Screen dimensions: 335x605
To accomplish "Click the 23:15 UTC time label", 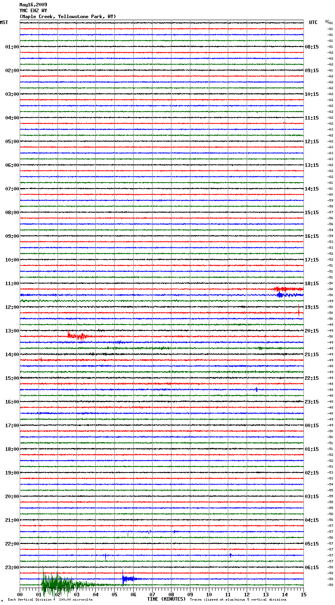I will point(312,402).
